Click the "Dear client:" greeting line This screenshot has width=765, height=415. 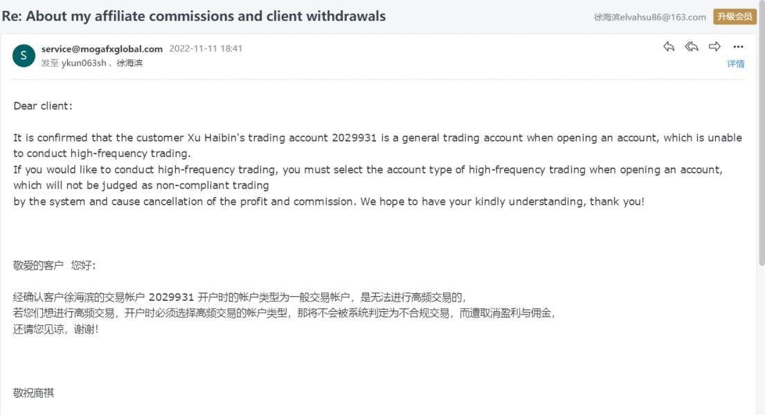43,106
